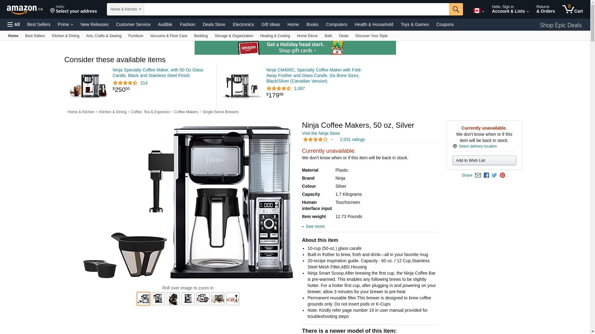
Task: Click the delivery location pin icon
Action: (455, 146)
